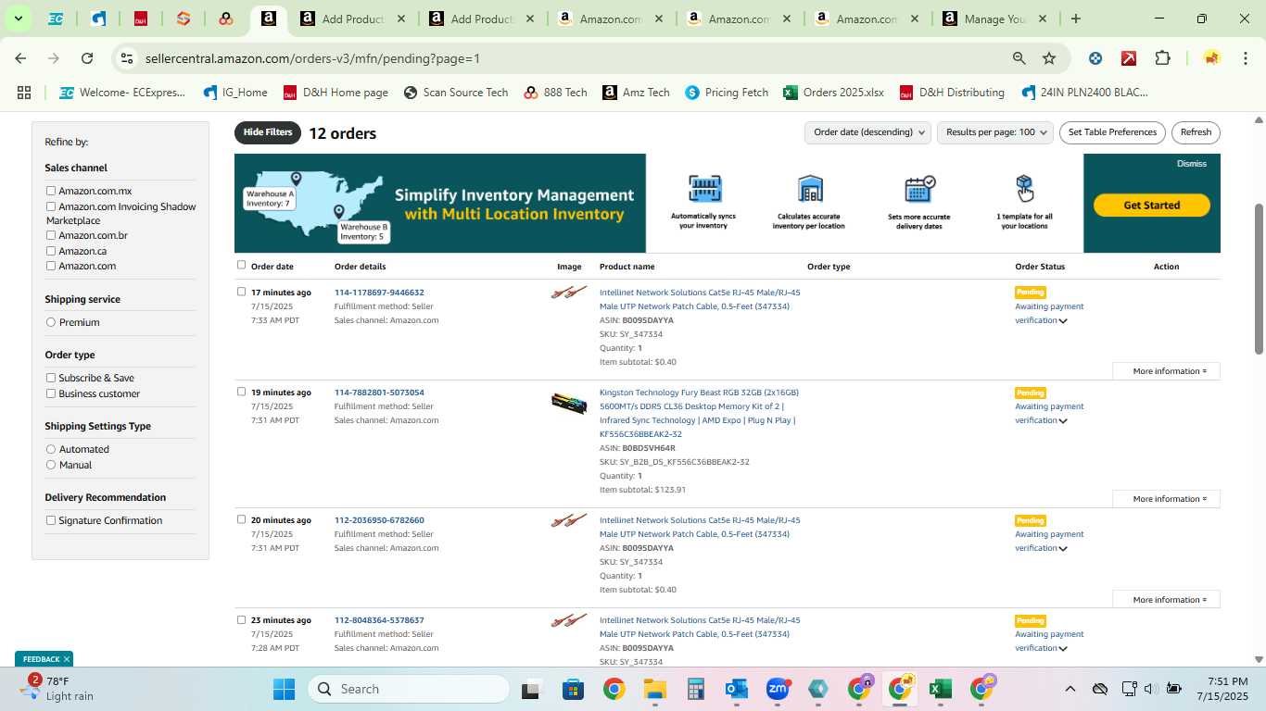Expand More information for order 112-2036950-6782660
Image resolution: width=1266 pixels, height=711 pixels.
point(1166,600)
